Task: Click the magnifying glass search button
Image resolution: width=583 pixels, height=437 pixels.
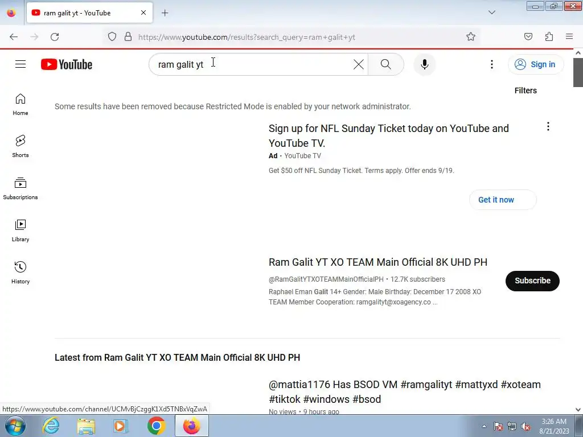Action: [x=385, y=64]
